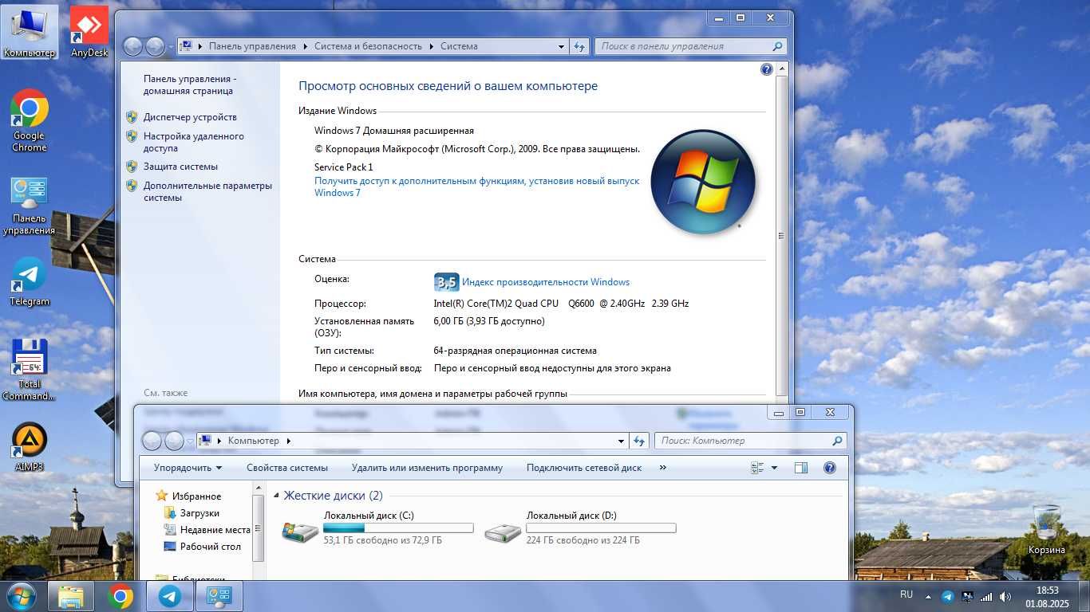Image resolution: width=1090 pixels, height=612 pixels.
Task: Click the D: drive free space bar
Action: click(x=601, y=528)
